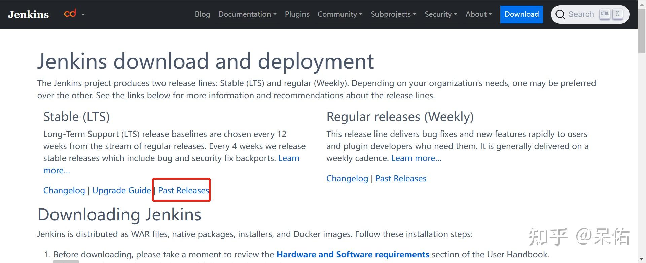This screenshot has height=263, width=646.
Task: Expand the Community dropdown menu
Action: coord(340,14)
